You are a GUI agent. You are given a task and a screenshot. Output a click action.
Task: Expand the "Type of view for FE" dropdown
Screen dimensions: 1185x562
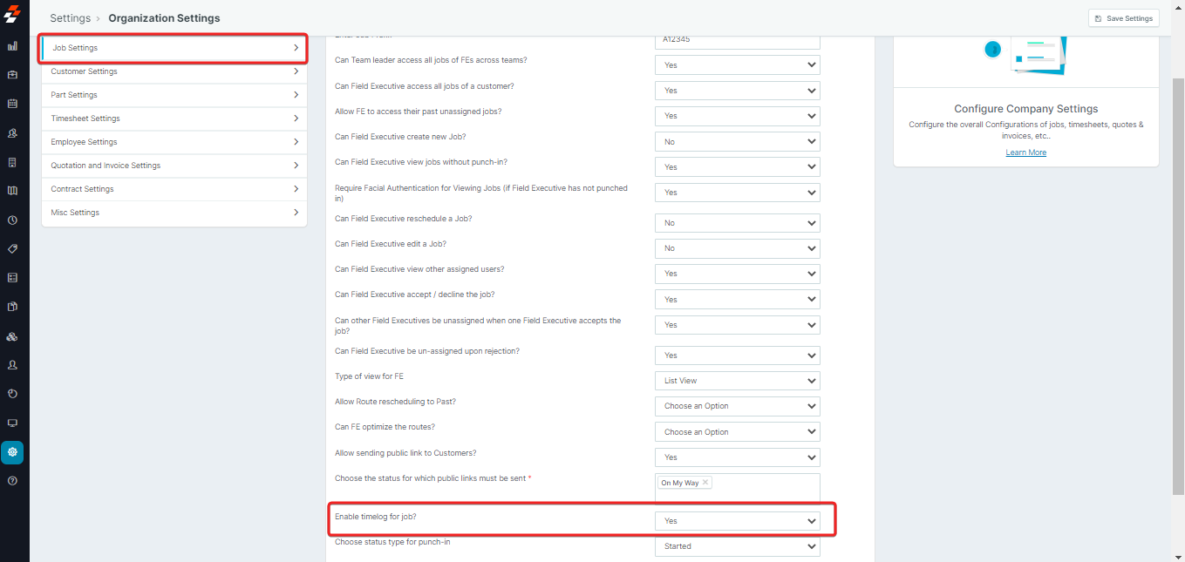point(737,381)
